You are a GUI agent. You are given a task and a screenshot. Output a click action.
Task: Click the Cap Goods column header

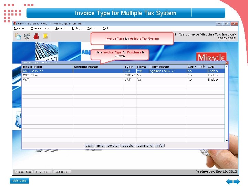click(x=196, y=67)
